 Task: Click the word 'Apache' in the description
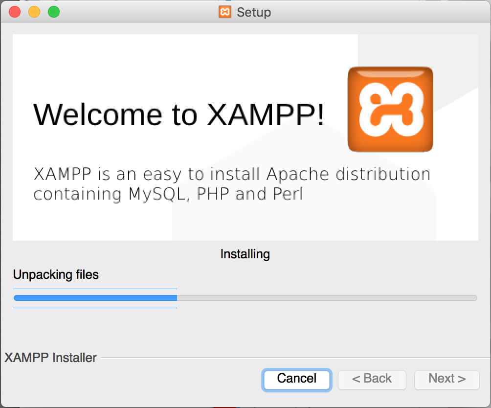298,174
